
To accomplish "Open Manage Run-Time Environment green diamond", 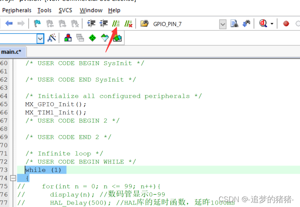I will click(93, 38).
